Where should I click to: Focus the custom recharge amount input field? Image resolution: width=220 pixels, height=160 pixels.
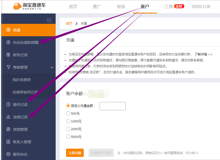[x=113, y=106]
